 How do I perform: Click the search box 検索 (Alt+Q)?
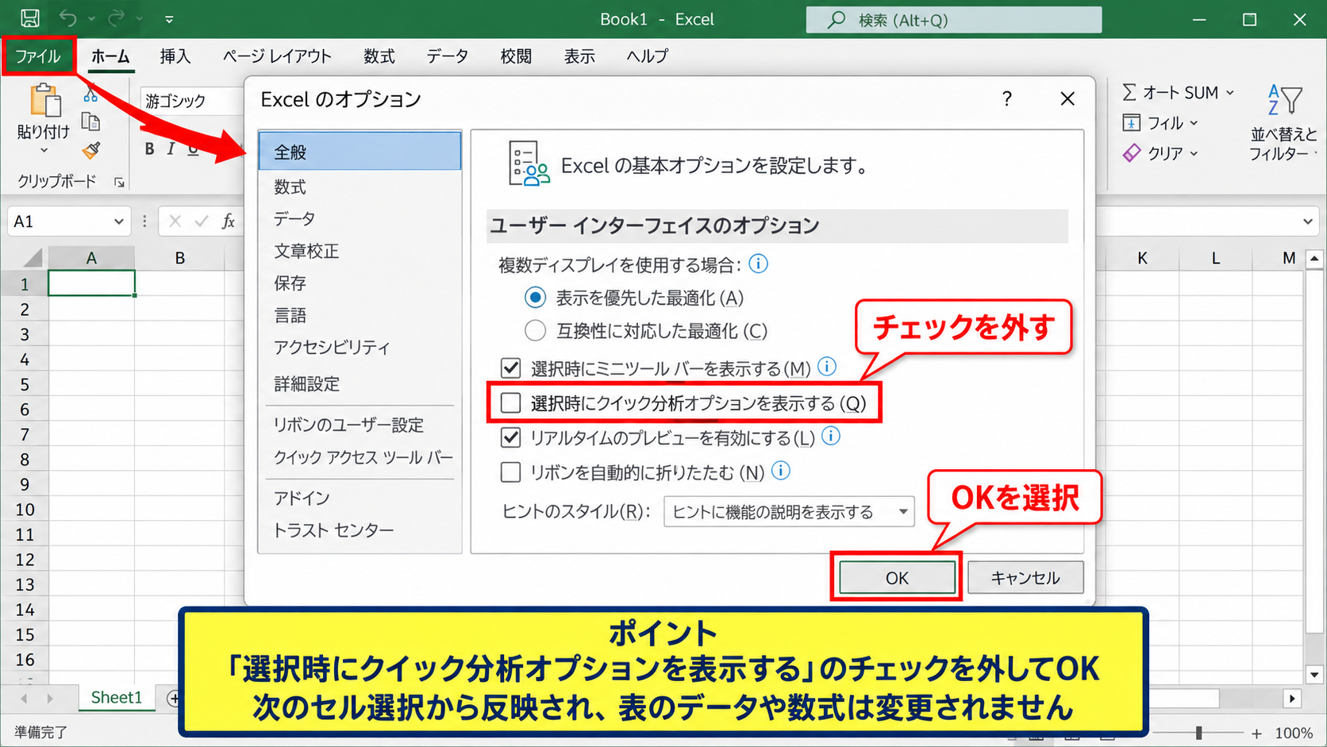(954, 20)
